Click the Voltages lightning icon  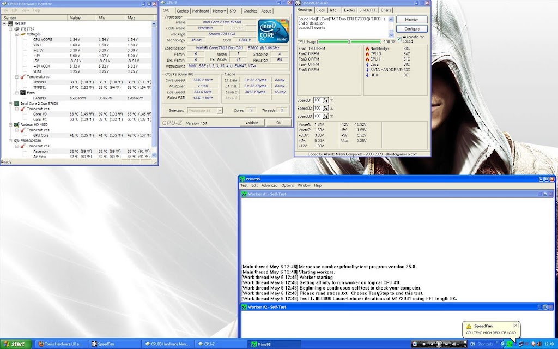pyautogui.click(x=23, y=34)
